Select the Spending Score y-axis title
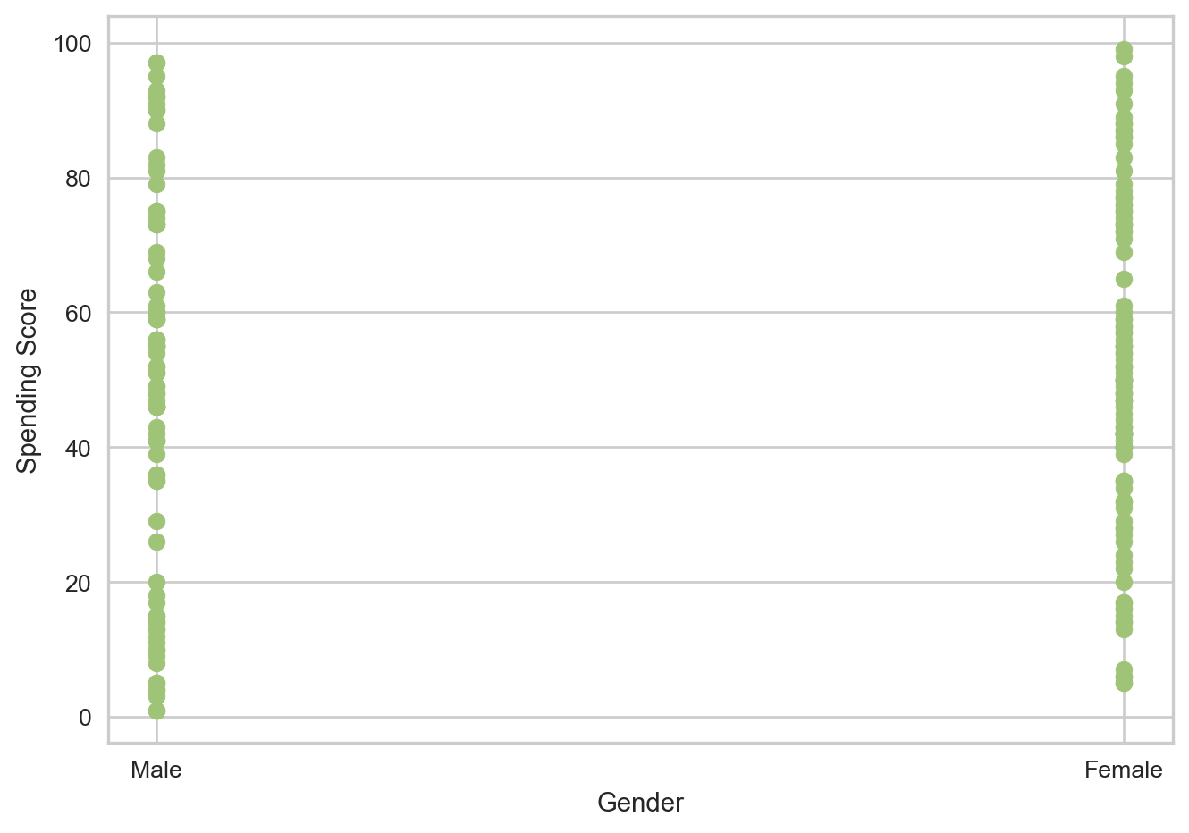 (x=29, y=381)
